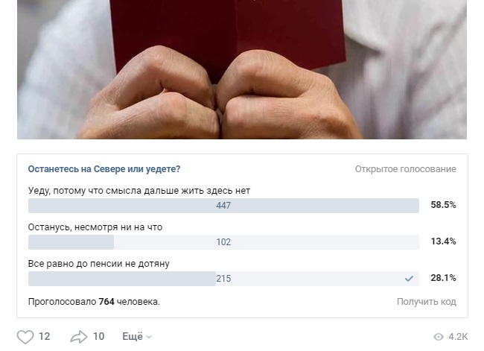The width and height of the screenshot is (484, 351).
Task: Select option 'Уеду, потому что смысла дальше жить здесь нет'
Action: (x=138, y=191)
